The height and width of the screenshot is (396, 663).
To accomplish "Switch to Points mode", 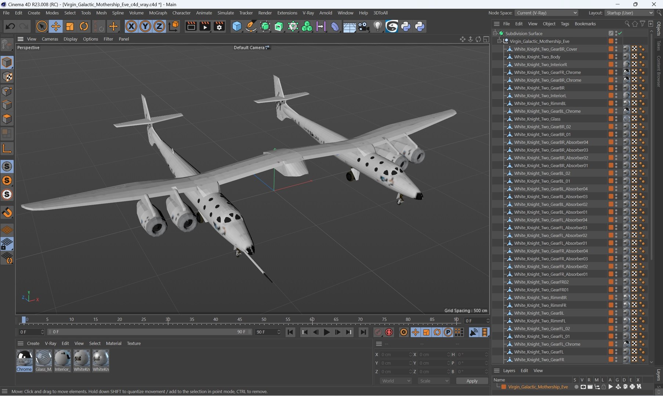I will tap(7, 91).
